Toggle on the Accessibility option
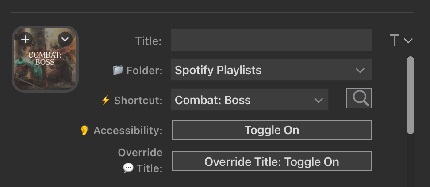Screen dimensions: 430x187 pyautogui.click(x=271, y=130)
